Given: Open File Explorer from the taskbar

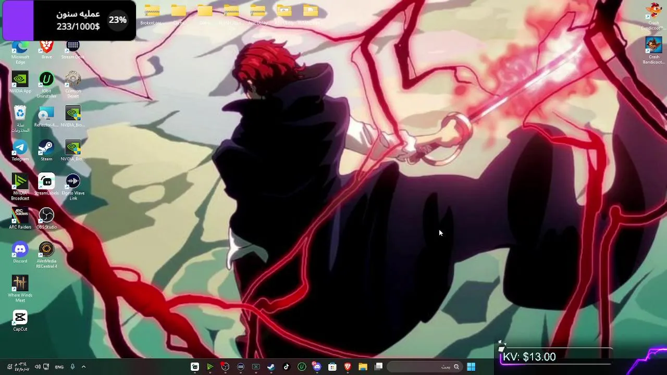Looking at the screenshot, I should pyautogui.click(x=363, y=367).
